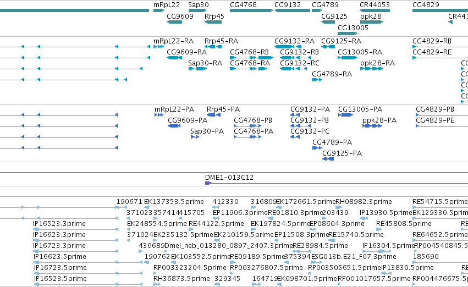Open transcript CG9125-RA
The image size is (468, 287).
coord(341,41)
